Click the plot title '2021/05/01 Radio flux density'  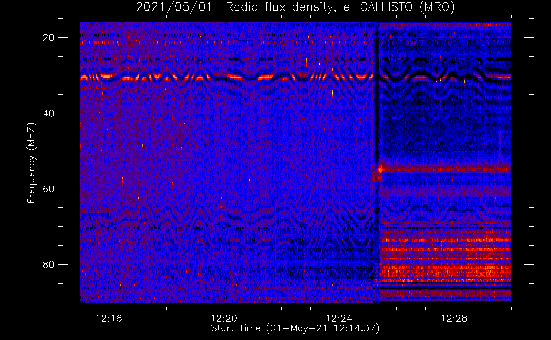pos(295,7)
